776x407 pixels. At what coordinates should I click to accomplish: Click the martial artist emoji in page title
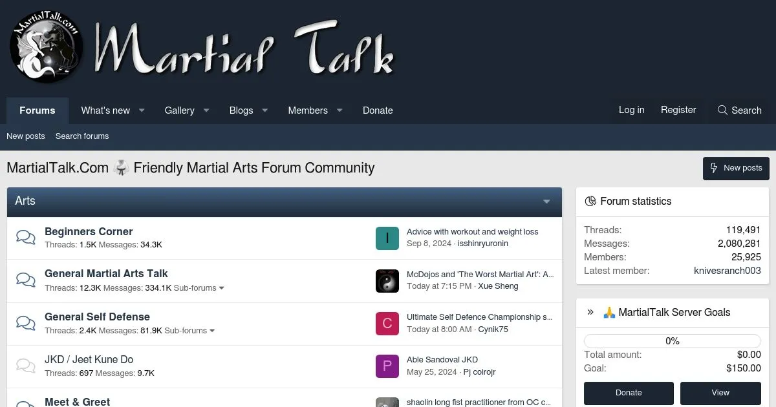[x=121, y=168]
